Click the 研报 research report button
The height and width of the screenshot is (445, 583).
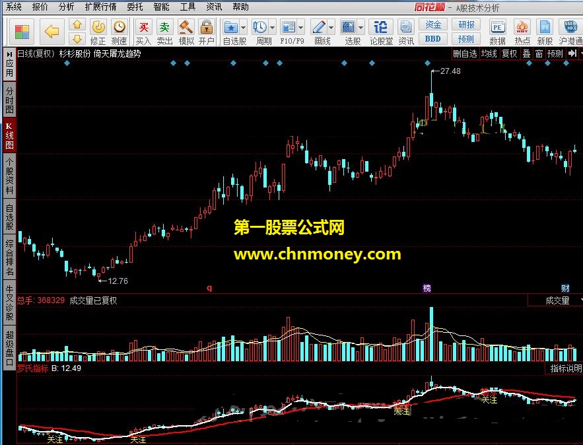click(466, 24)
